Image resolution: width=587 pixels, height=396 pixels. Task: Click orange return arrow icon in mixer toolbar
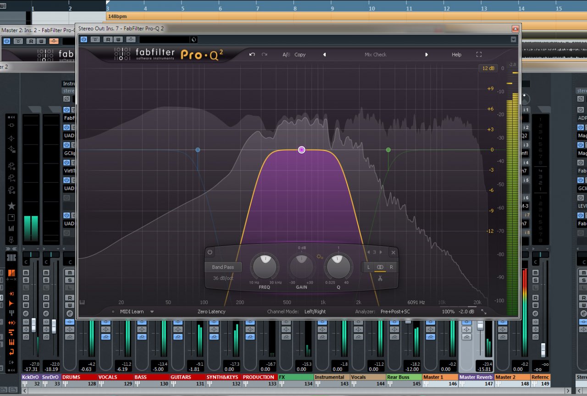coord(11,352)
